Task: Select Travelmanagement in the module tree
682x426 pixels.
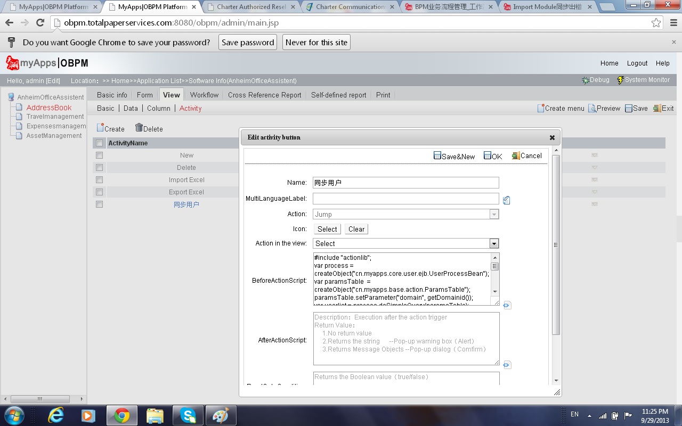Action: coord(55,117)
